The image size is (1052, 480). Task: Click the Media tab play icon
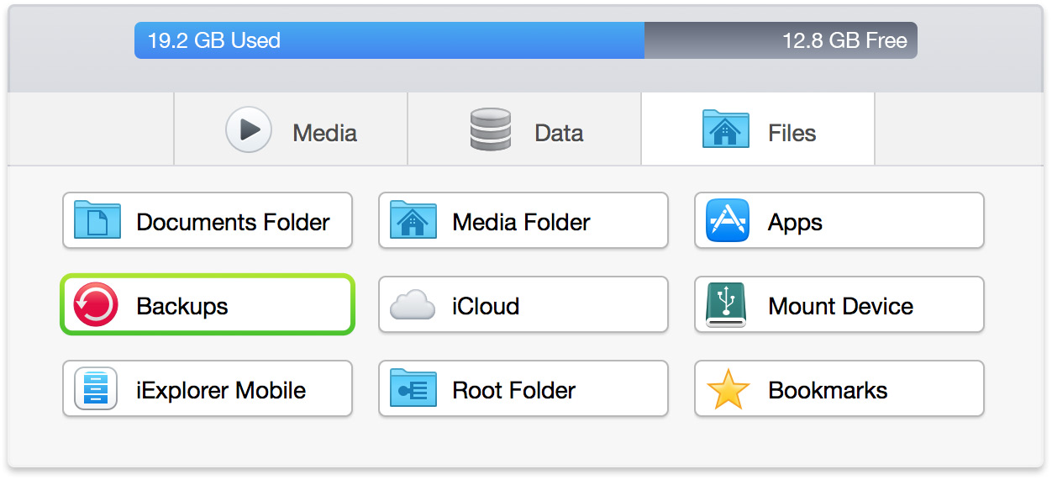[x=249, y=129]
